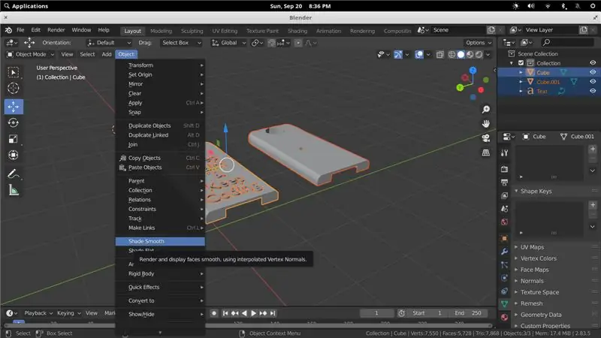This screenshot has width=601, height=338.
Task: Choose the 3D Cursor tool
Action: (x=14, y=88)
